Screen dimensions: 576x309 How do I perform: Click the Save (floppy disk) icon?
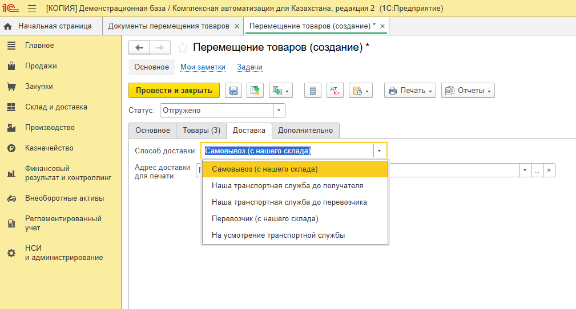tap(233, 91)
